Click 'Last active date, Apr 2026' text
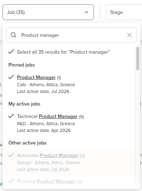Screen dimensions: 142x191 [44, 131]
